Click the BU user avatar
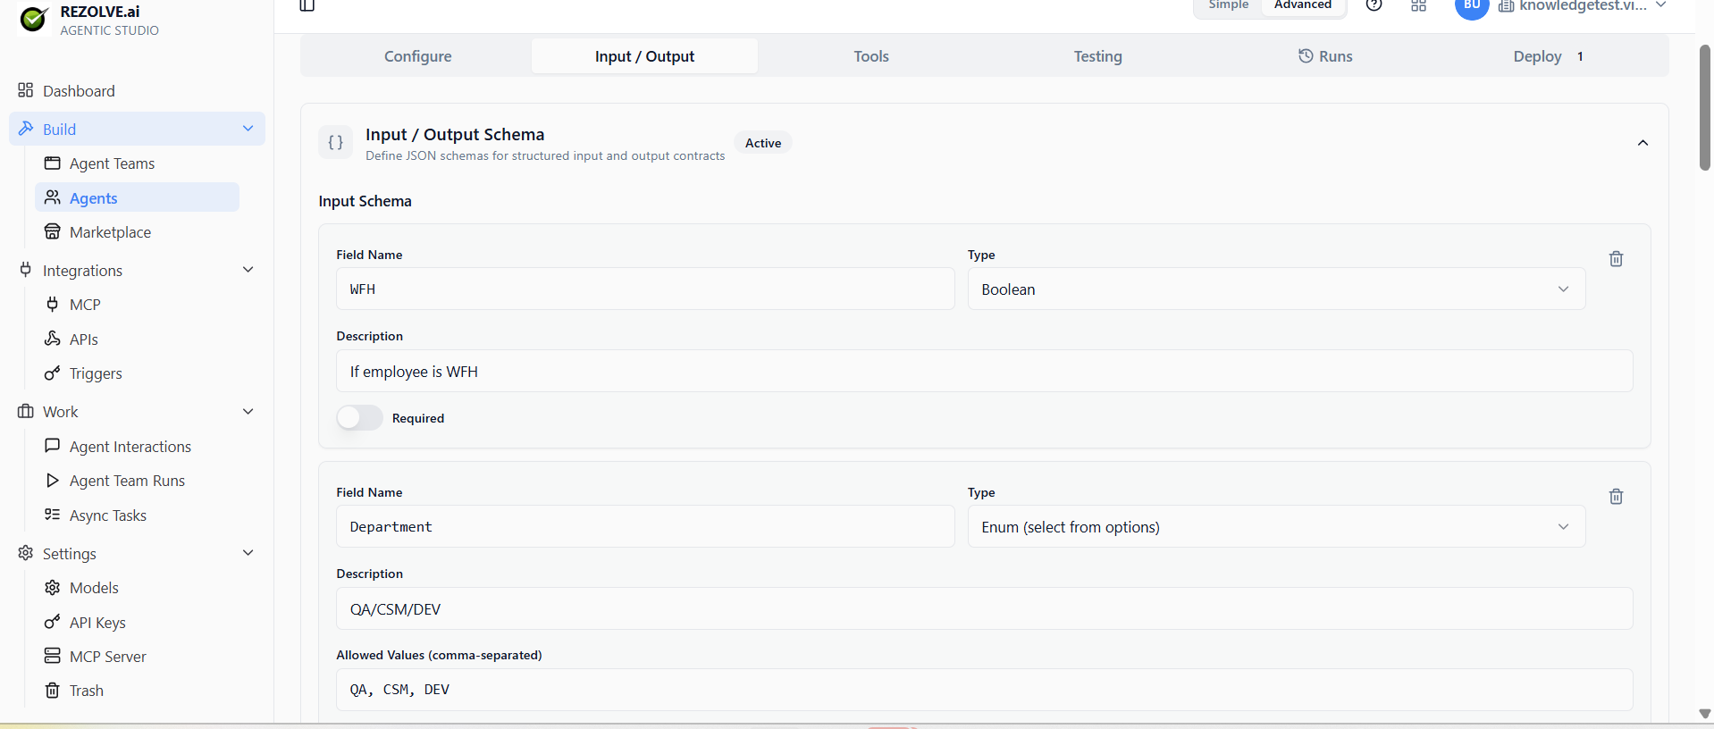 [x=1472, y=7]
